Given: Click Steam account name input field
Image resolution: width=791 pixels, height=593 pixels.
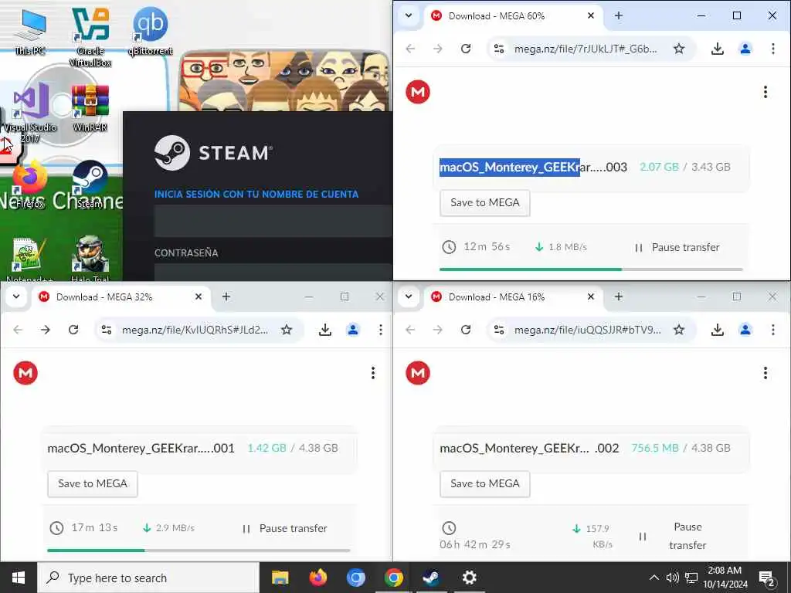Looking at the screenshot, I should (273, 220).
